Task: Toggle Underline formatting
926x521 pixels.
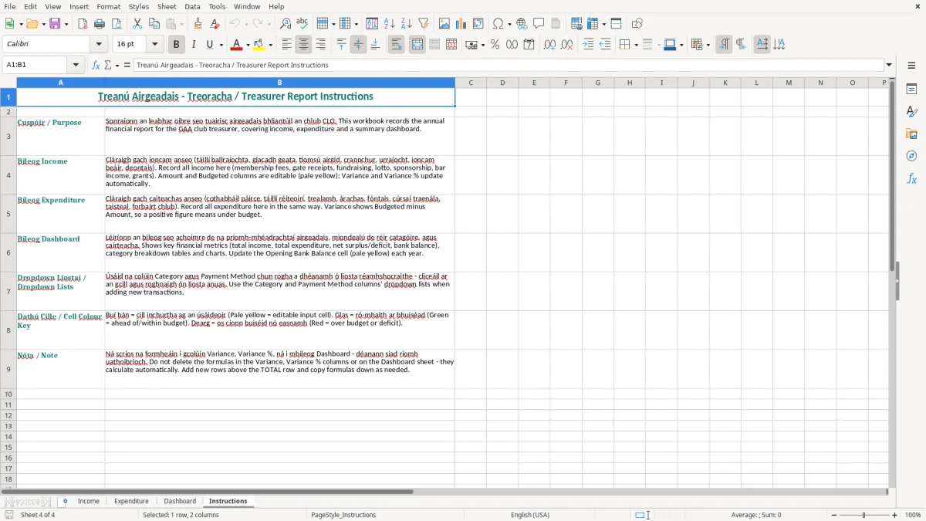Action: (210, 45)
